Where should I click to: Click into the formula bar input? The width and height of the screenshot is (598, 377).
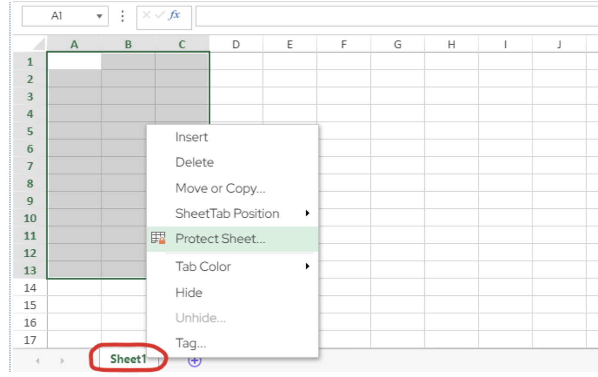391,16
